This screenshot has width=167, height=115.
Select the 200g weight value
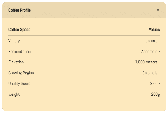point(156,94)
